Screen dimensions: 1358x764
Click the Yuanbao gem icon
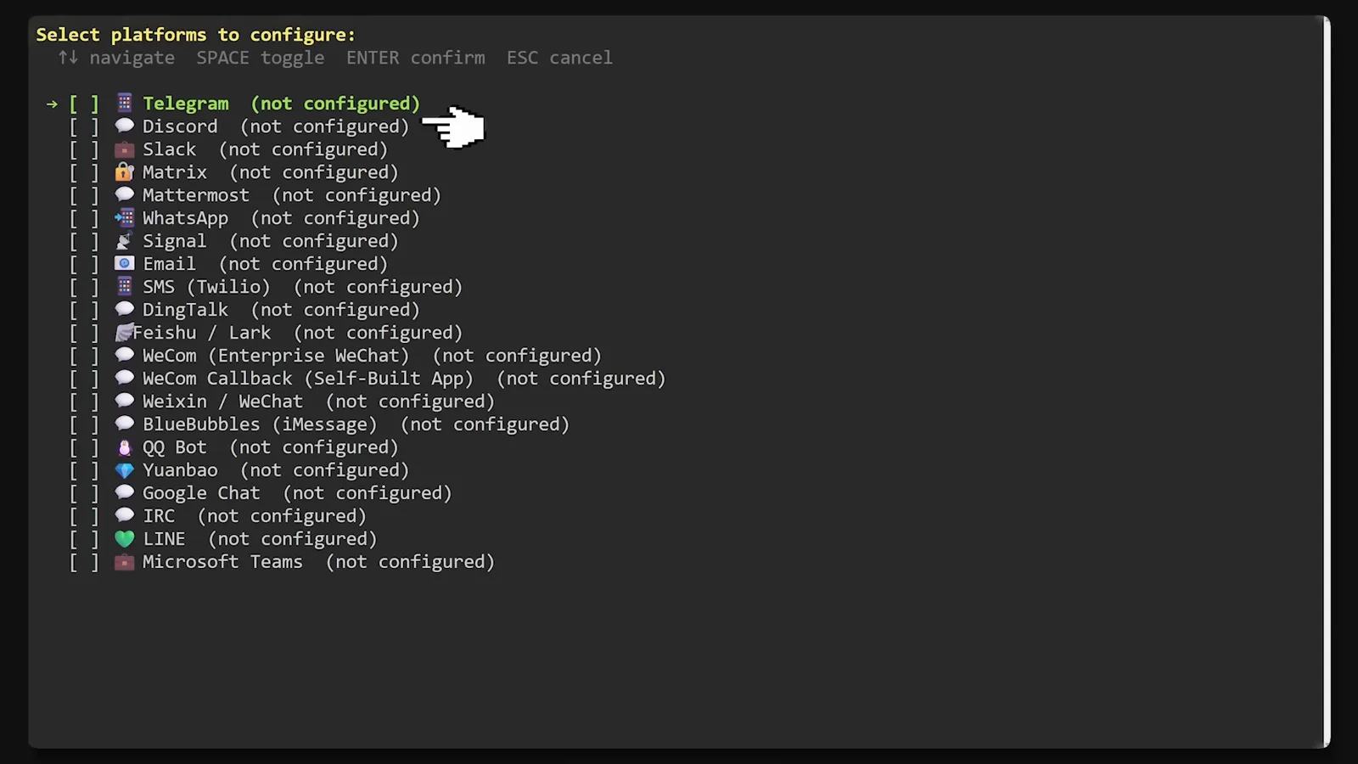(125, 469)
